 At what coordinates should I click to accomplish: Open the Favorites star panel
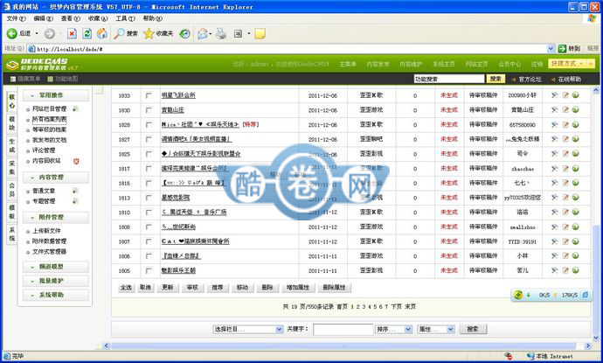pyautogui.click(x=149, y=34)
